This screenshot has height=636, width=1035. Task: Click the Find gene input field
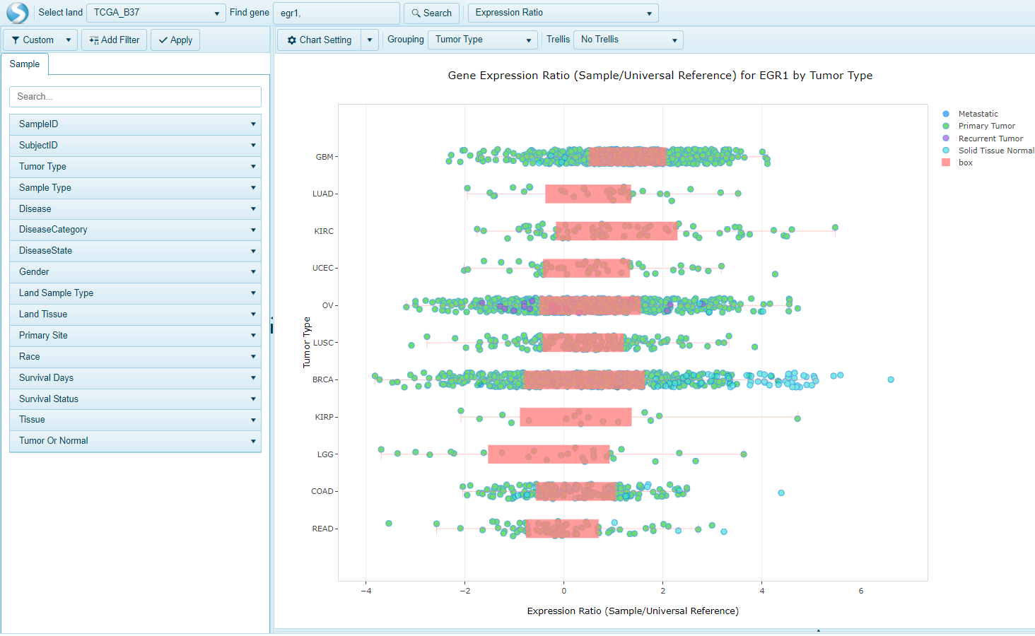[336, 13]
